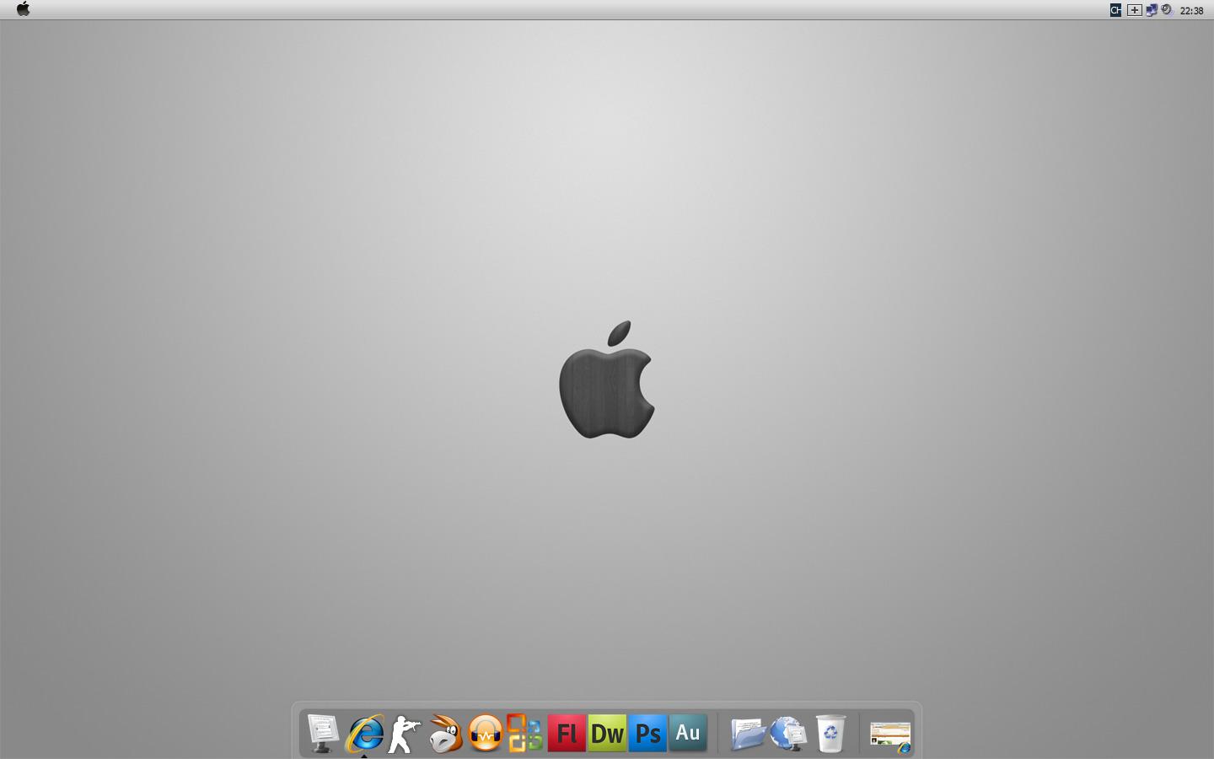The height and width of the screenshot is (759, 1214).
Task: Open the network connection tray icon
Action: [1152, 10]
